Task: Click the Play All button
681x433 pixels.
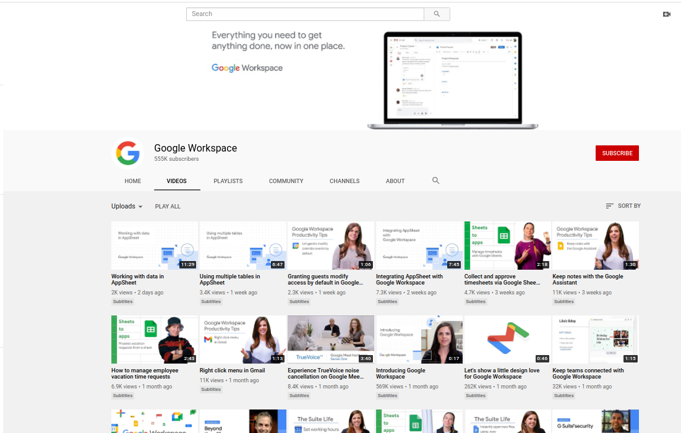Action: click(168, 207)
